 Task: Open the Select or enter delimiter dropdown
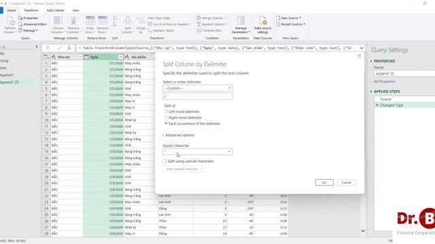click(x=198, y=88)
